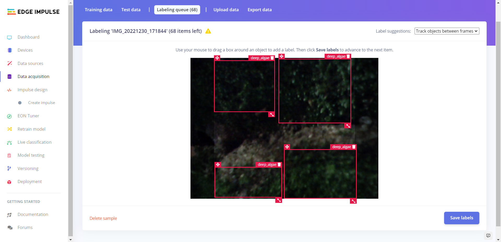This screenshot has height=242, width=501.
Task: Click resize handle of bottom-right bounding box
Action: click(x=353, y=201)
